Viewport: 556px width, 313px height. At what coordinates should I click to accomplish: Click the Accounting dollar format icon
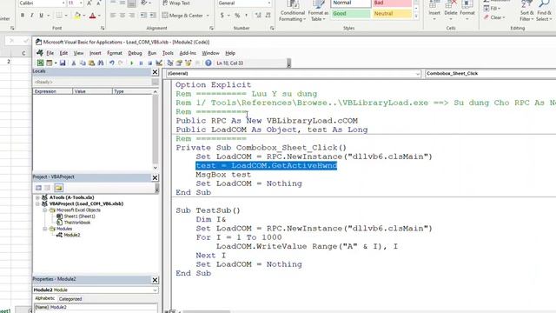point(222,16)
